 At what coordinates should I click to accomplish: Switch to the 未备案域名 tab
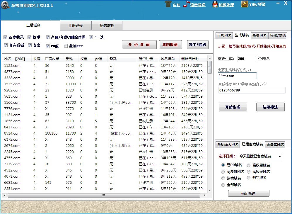[275, 145]
